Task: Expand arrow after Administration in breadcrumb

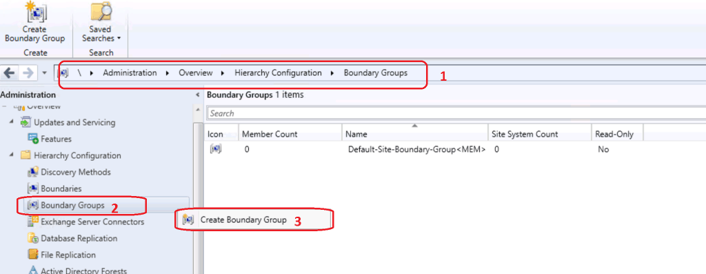Action: [x=168, y=73]
